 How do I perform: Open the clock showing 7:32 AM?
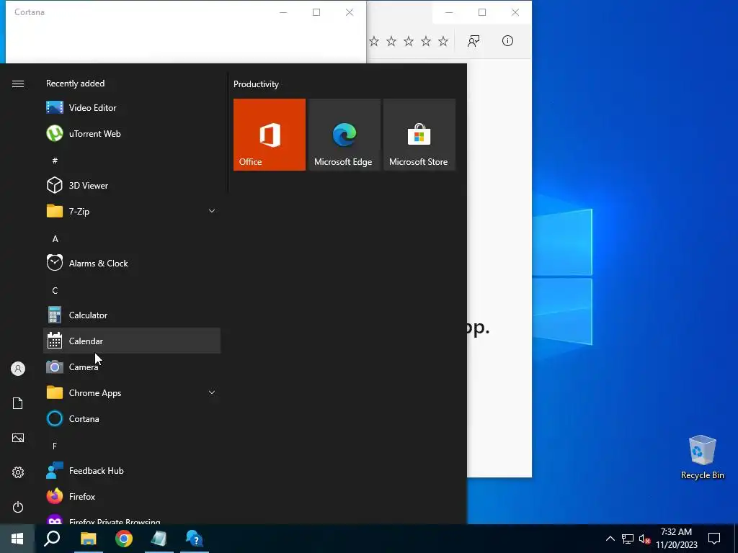[676, 539]
